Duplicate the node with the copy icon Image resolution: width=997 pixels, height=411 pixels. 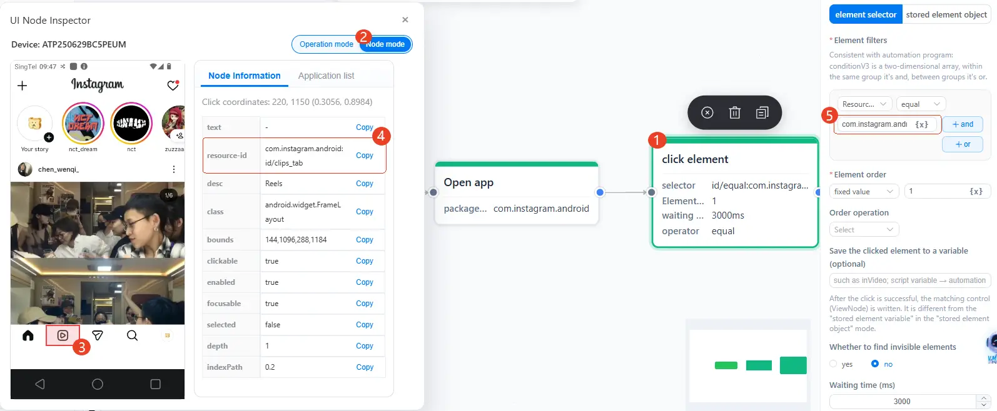pyautogui.click(x=762, y=112)
